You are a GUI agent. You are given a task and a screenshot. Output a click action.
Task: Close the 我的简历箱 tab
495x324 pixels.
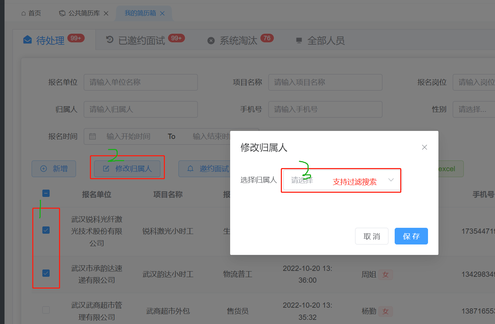(x=162, y=13)
